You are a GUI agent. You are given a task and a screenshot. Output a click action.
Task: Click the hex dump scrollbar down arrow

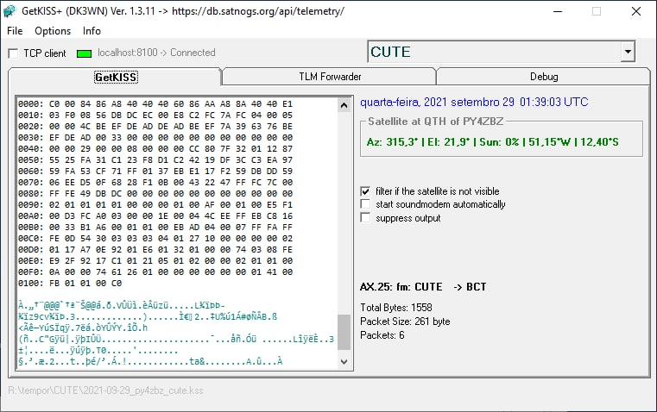(344, 362)
